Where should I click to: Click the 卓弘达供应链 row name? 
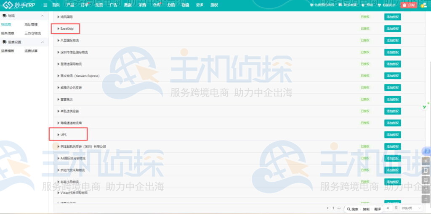(x=70, y=111)
